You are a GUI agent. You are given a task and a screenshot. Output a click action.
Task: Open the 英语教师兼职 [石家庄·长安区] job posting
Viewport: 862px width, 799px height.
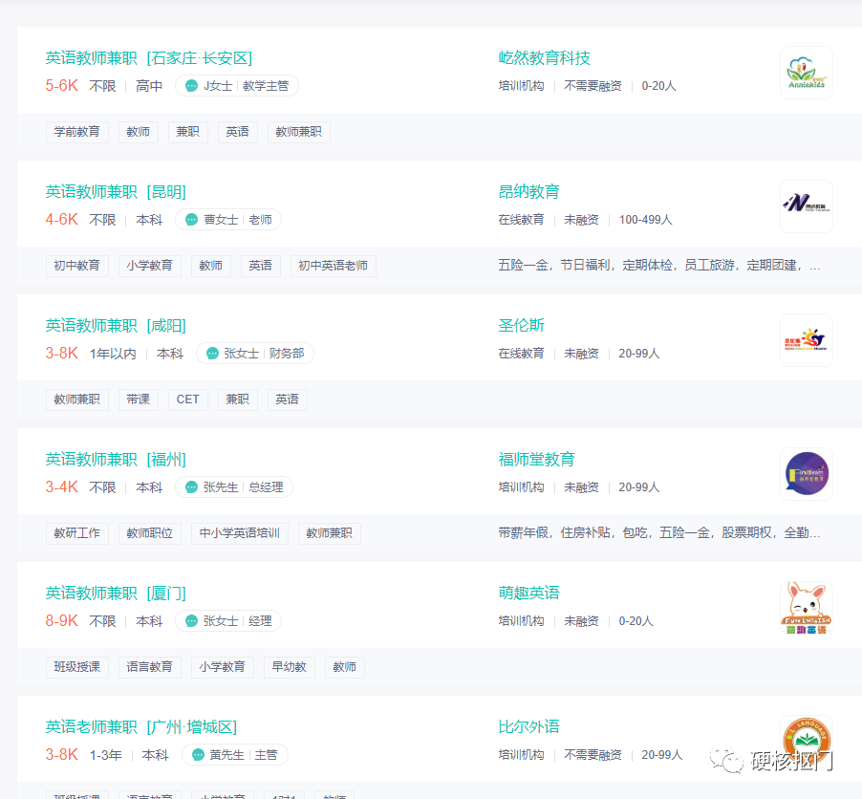tap(148, 57)
